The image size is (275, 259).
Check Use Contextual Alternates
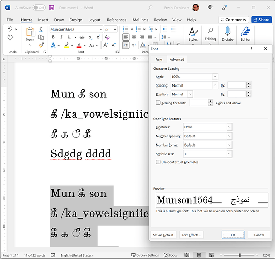click(158, 162)
